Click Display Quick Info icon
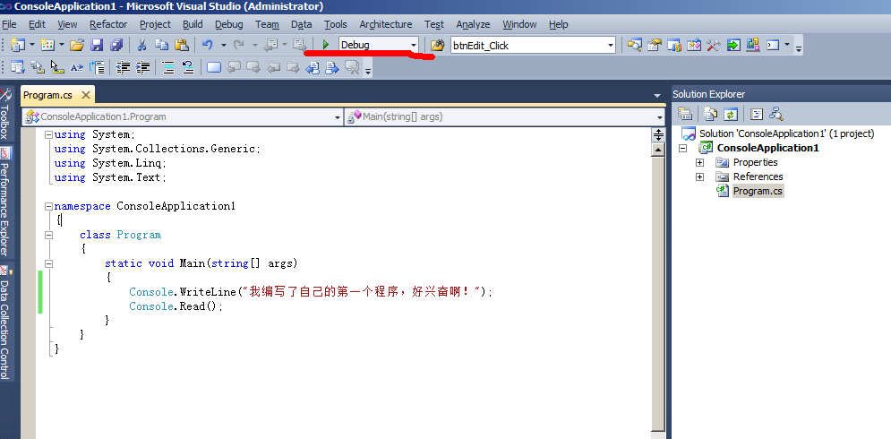The image size is (891, 439). point(57,68)
